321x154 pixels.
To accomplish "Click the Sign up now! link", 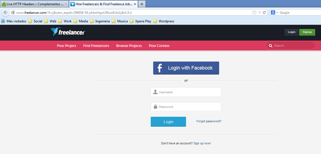I will (x=202, y=143).
